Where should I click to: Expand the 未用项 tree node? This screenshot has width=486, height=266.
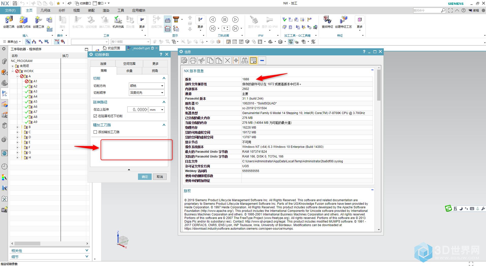(x=12, y=66)
